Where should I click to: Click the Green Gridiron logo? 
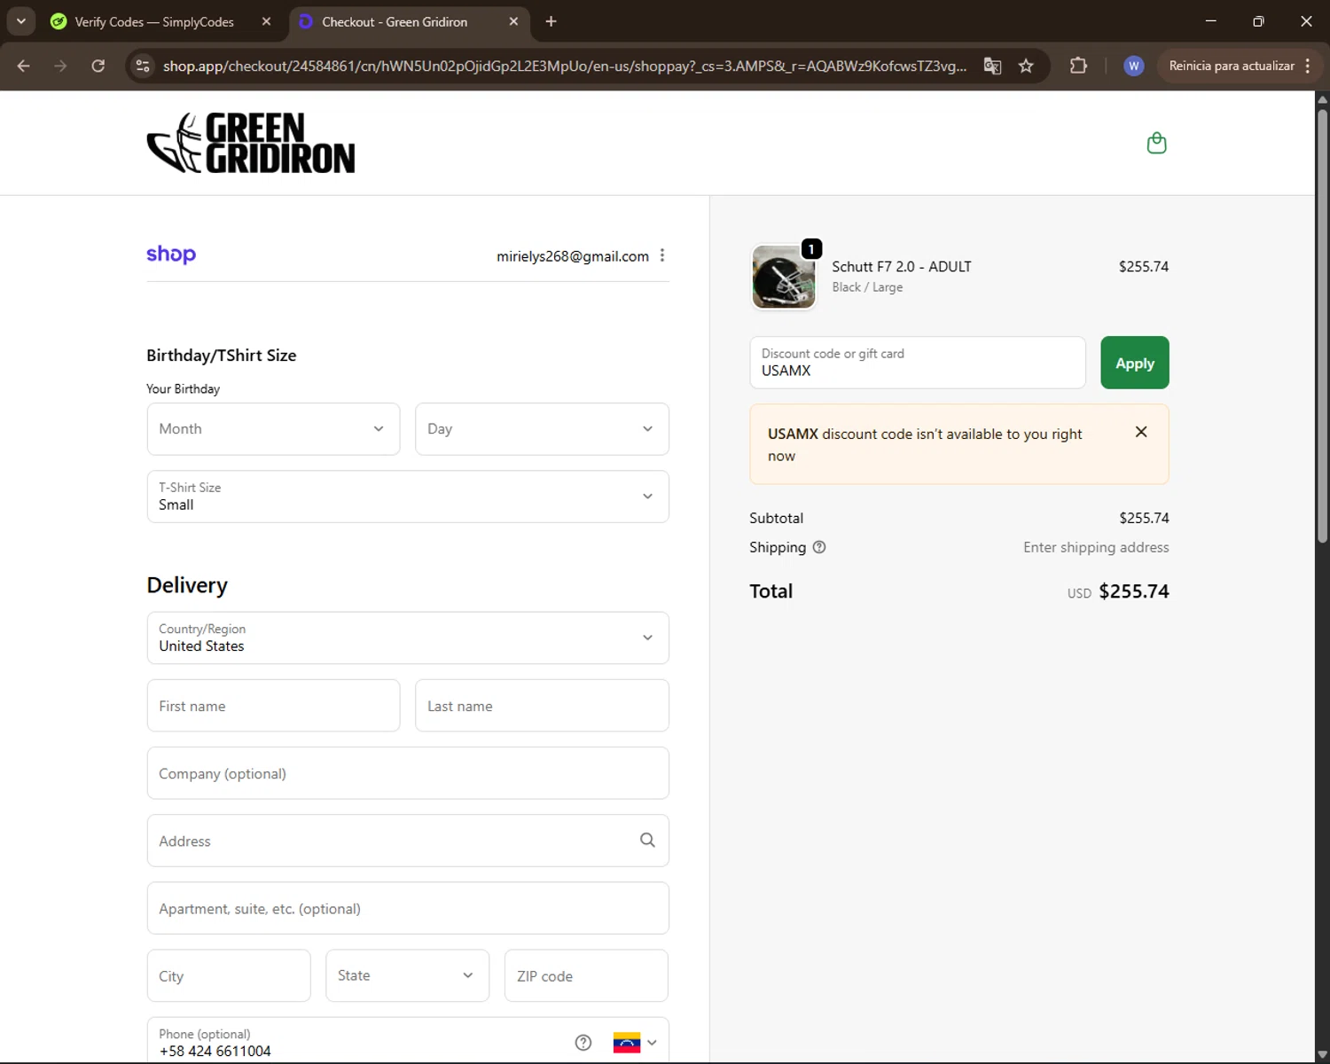tap(251, 143)
